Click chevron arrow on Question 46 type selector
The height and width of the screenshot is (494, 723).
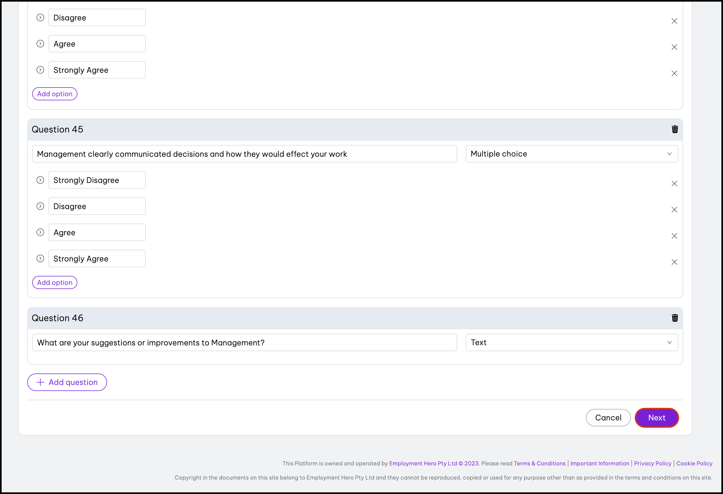click(669, 342)
